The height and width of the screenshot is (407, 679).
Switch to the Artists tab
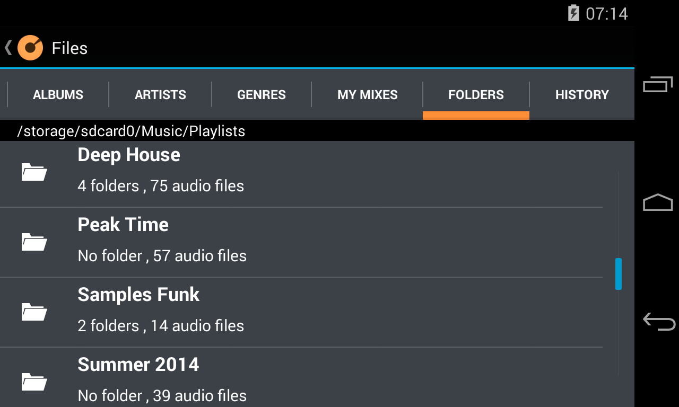[x=160, y=95]
